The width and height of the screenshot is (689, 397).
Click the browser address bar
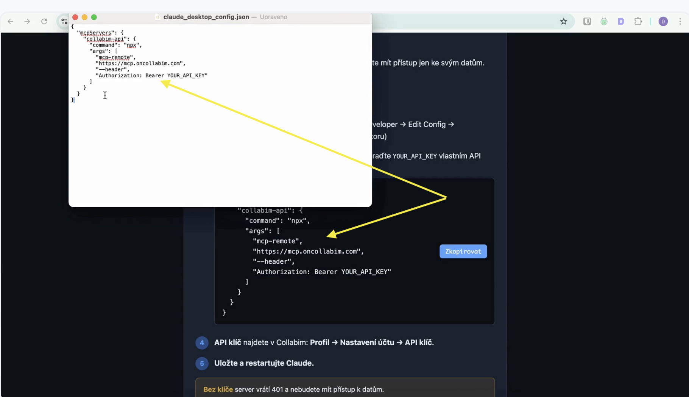pyautogui.click(x=454, y=22)
